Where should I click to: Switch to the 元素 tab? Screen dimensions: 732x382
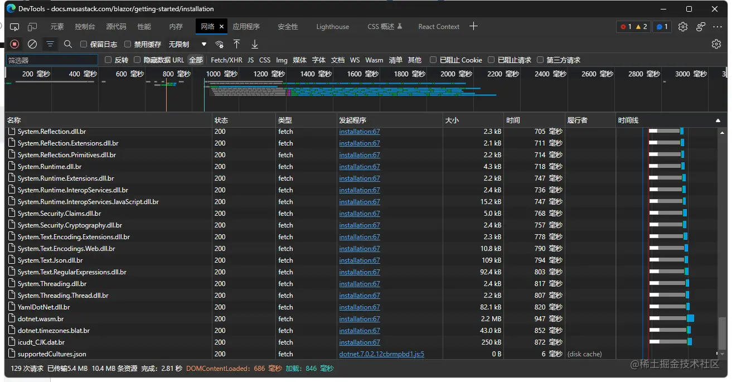[57, 27]
